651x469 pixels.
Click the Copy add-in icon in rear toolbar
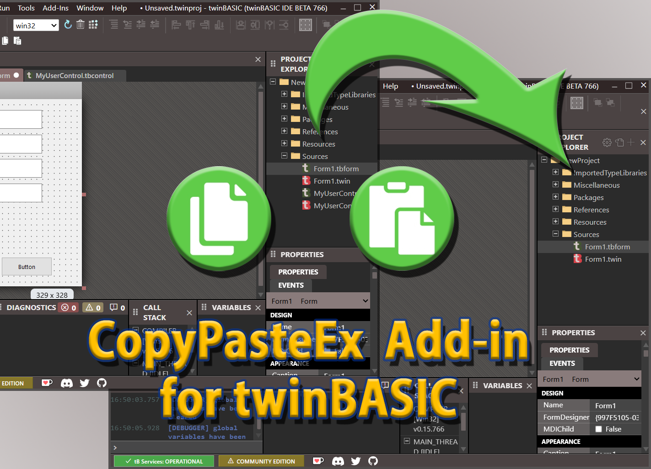[x=5, y=41]
